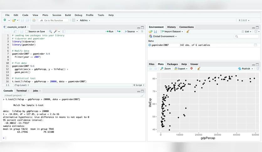
Task: Open the Session menu
Action: click(57, 15)
